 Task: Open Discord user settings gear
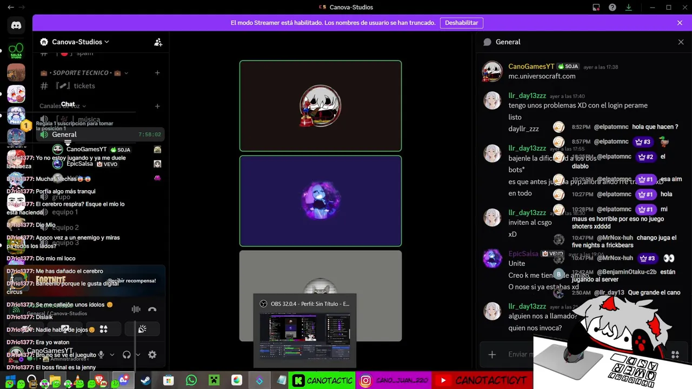152,354
